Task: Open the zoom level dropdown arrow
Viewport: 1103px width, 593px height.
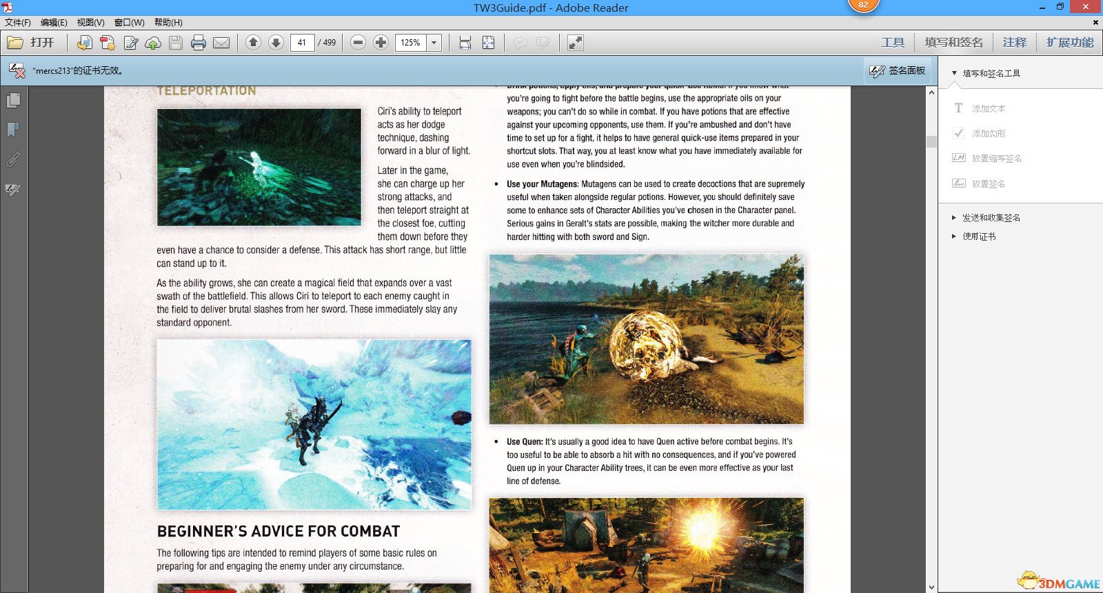Action: 434,43
